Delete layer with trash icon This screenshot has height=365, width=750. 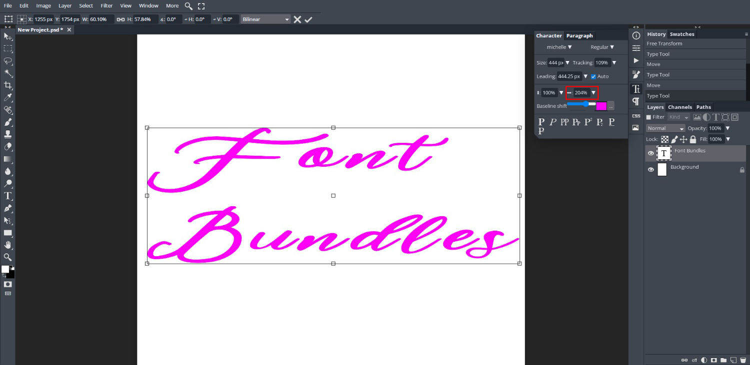[x=743, y=360]
